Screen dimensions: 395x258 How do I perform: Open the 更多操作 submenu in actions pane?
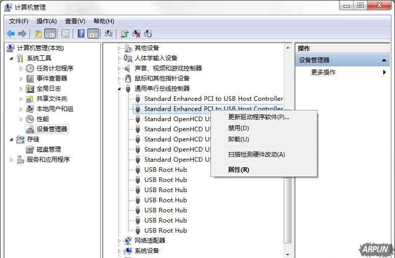(x=342, y=72)
